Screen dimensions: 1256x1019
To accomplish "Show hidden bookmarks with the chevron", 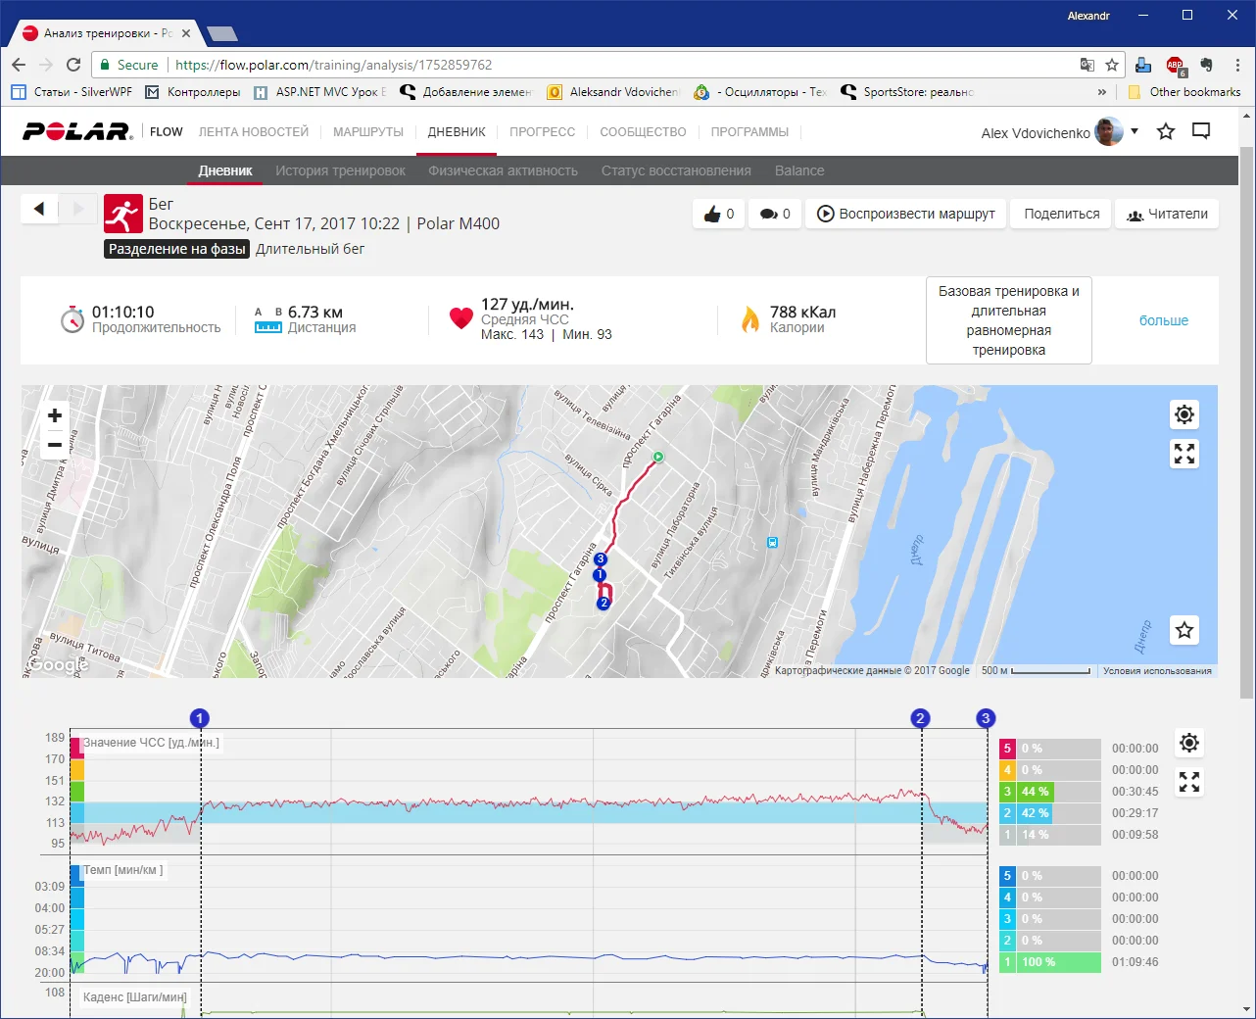I will point(1102,92).
